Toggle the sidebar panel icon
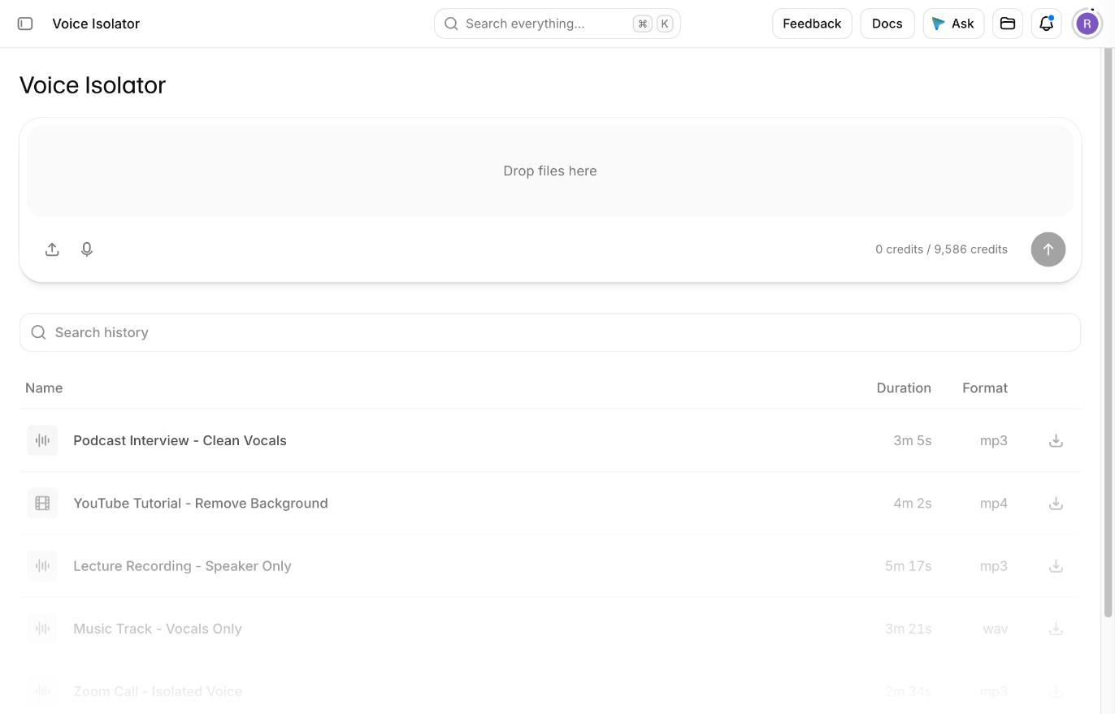This screenshot has height=714, width=1115. point(25,24)
